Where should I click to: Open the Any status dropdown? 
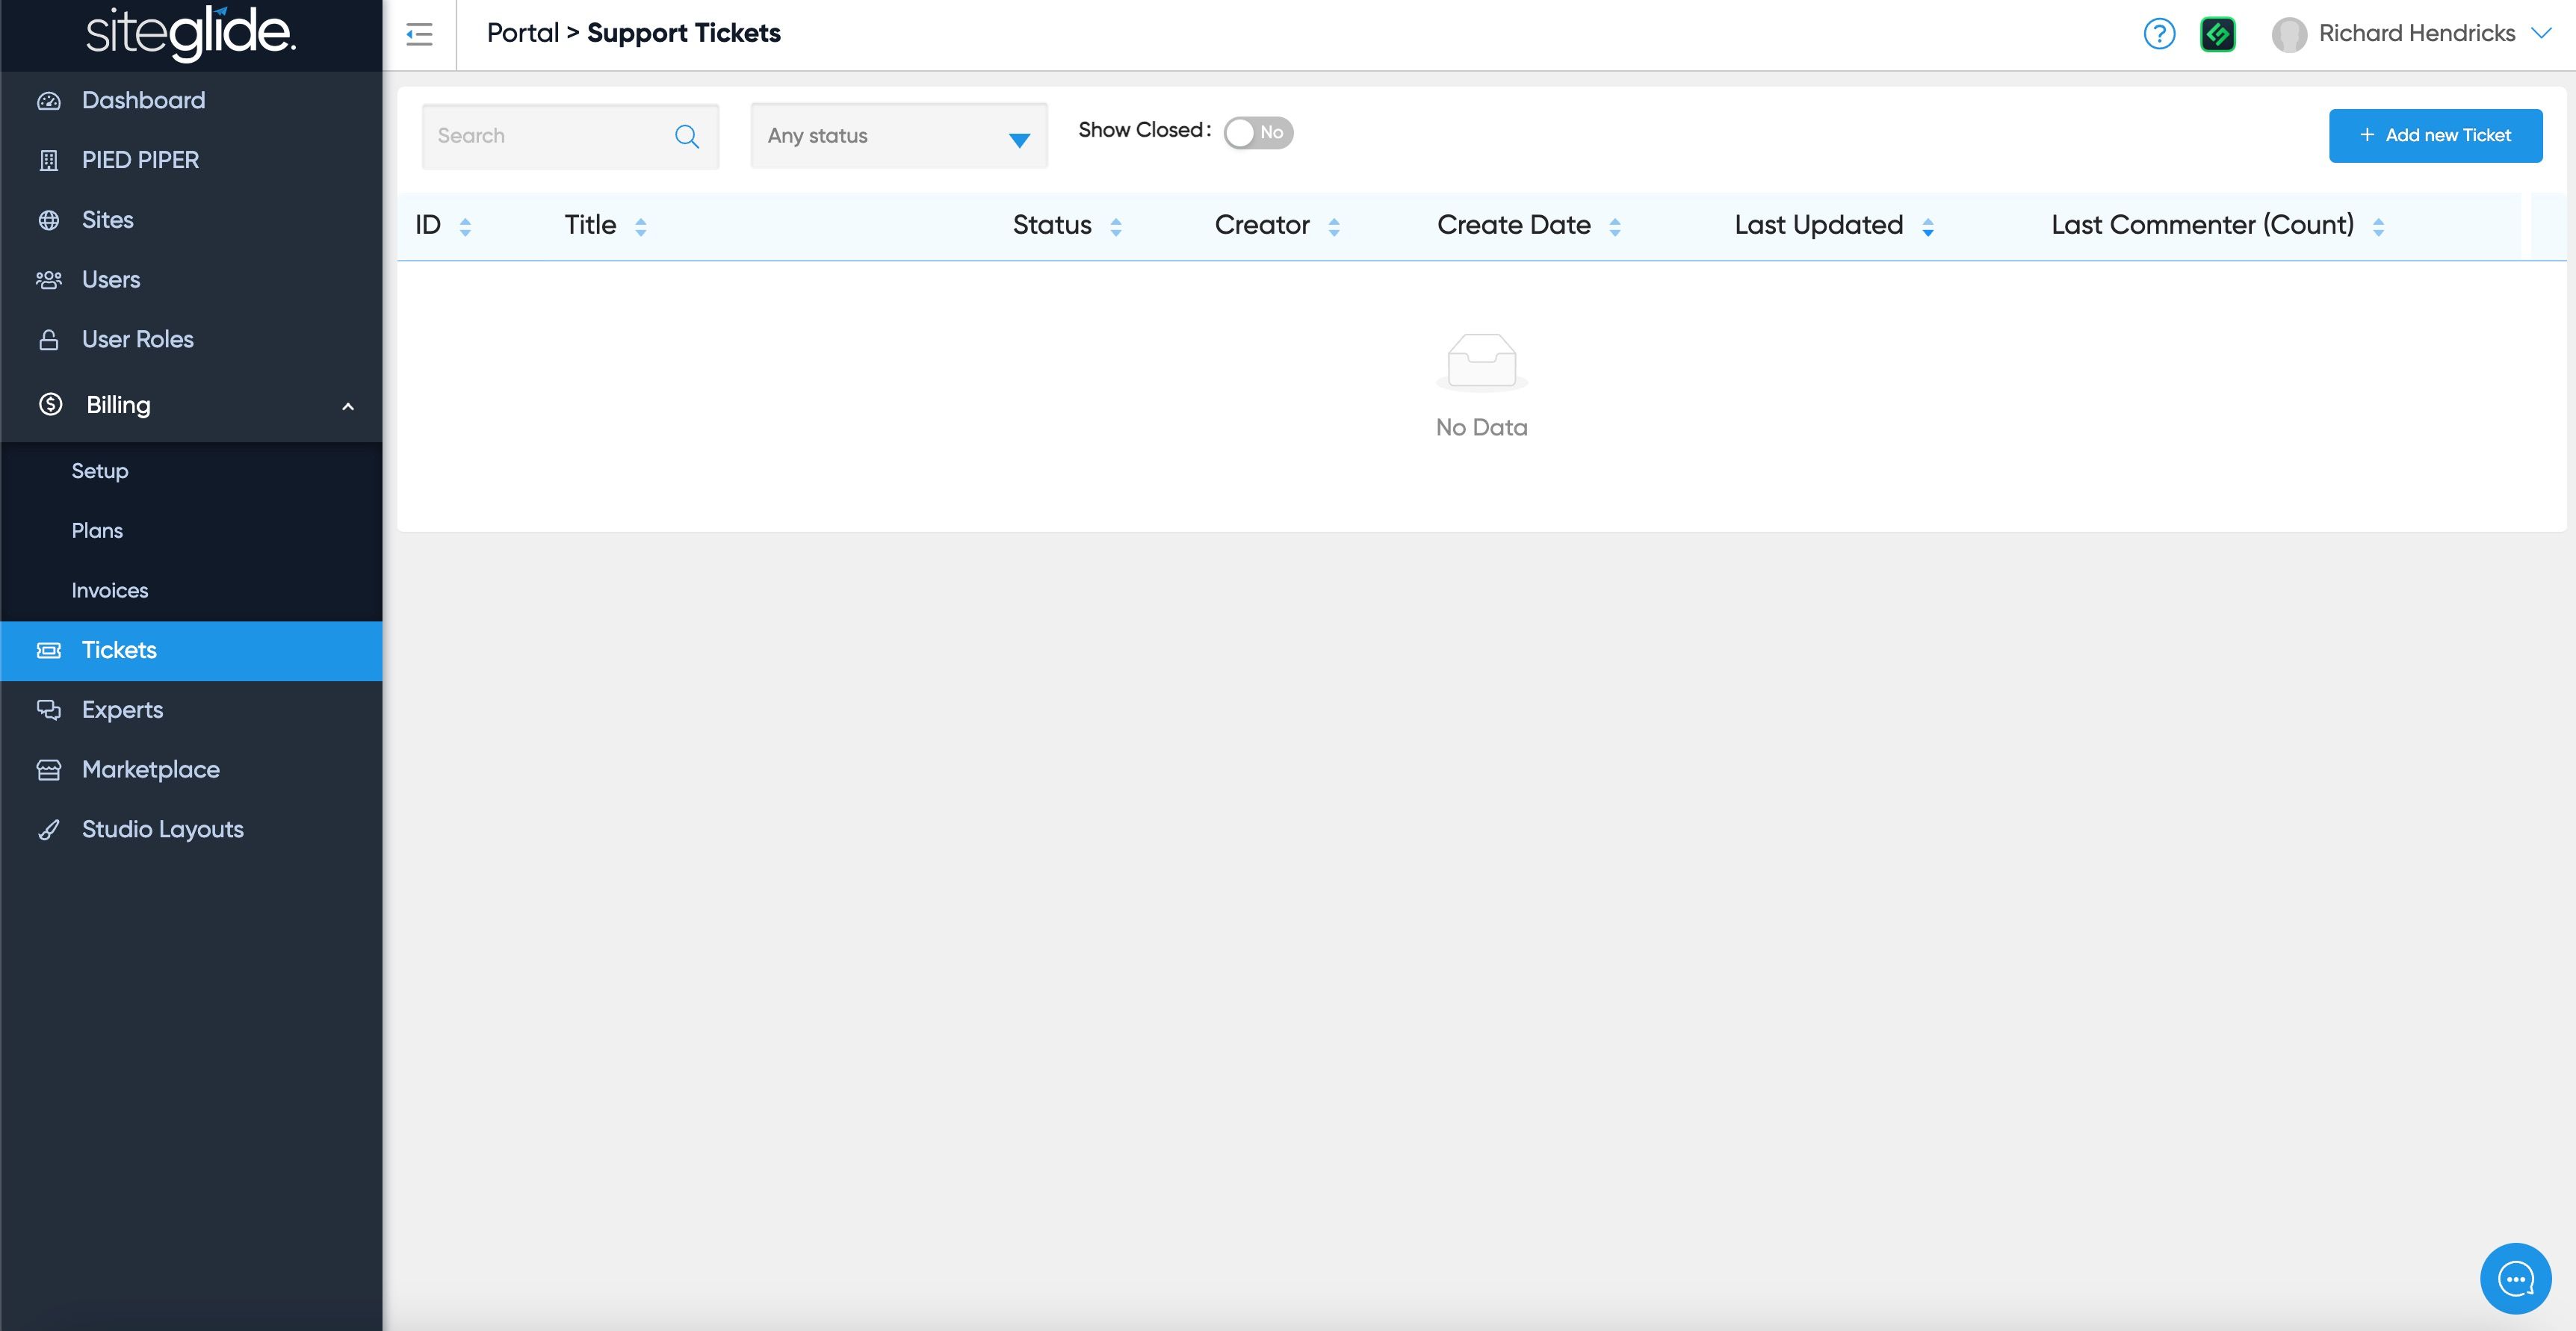pyautogui.click(x=898, y=136)
